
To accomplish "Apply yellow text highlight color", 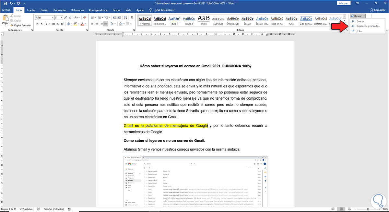I will coord(75,24).
